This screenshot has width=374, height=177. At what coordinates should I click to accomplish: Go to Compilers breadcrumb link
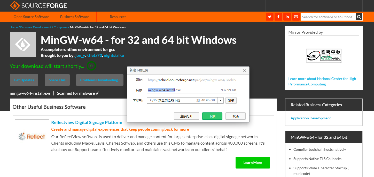61,27
